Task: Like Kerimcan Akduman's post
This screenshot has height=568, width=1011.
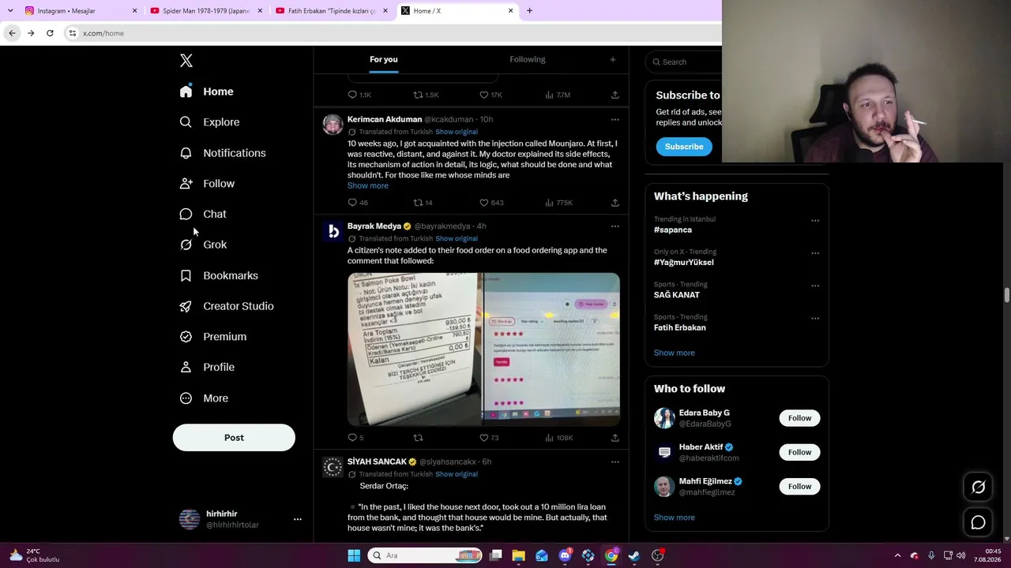Action: pos(491,203)
